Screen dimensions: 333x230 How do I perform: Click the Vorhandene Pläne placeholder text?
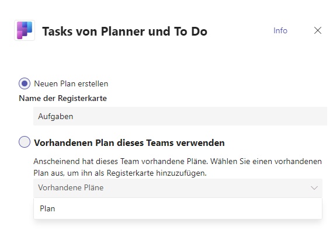71,187
